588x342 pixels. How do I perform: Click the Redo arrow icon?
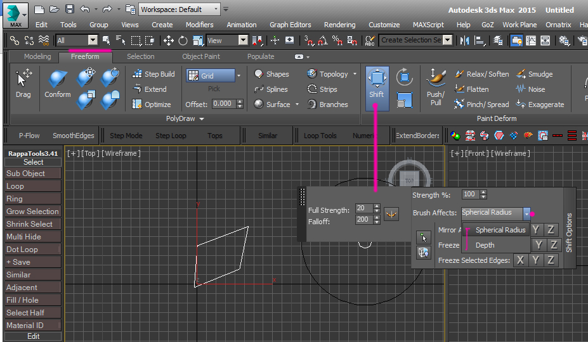[x=107, y=9]
